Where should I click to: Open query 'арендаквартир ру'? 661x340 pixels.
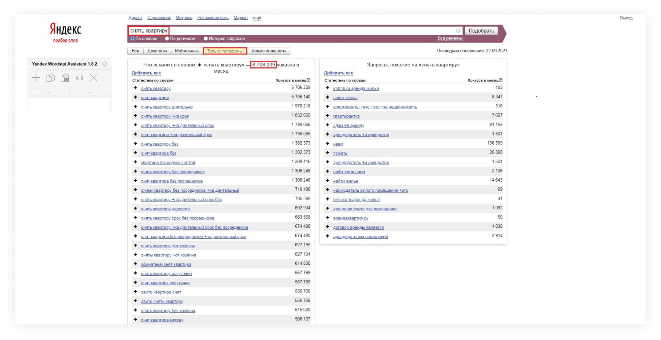point(351,218)
